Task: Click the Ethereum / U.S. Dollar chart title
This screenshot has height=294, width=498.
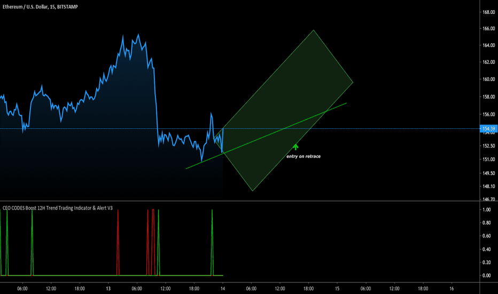Action: (x=40, y=6)
